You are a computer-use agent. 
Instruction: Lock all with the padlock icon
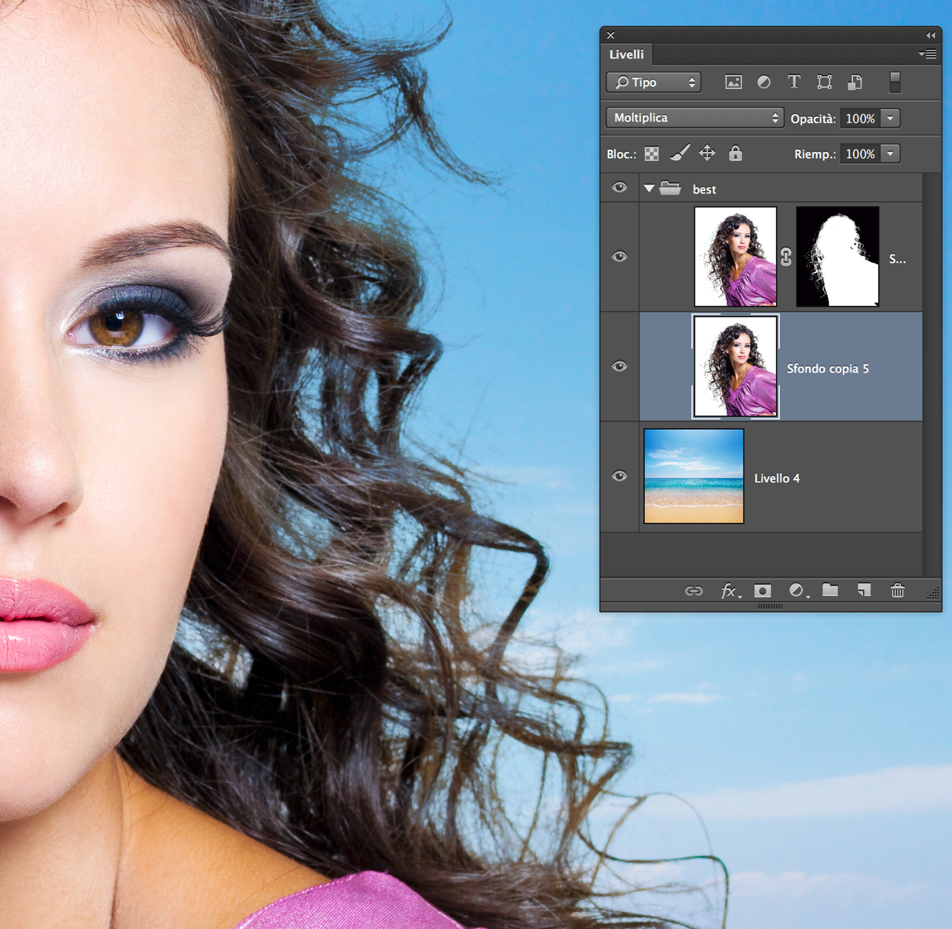point(735,153)
